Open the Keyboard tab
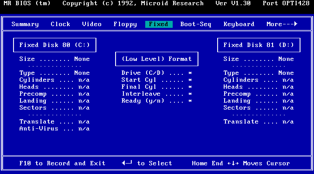 pyautogui.click(x=239, y=24)
